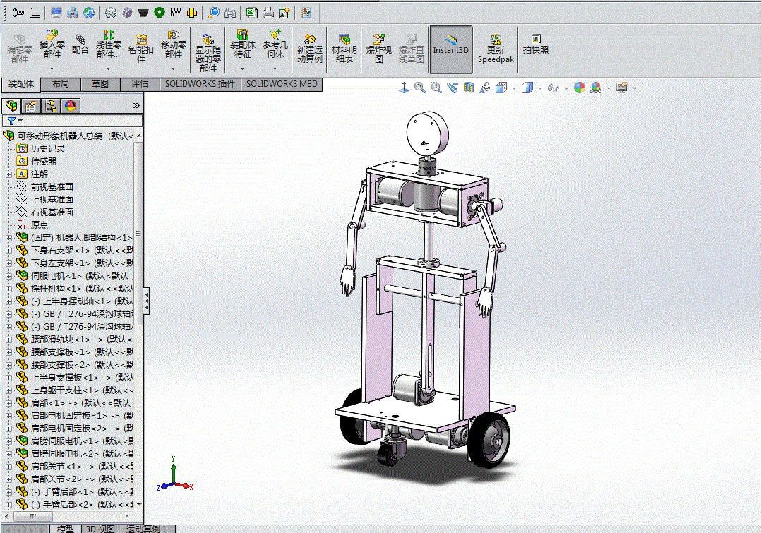This screenshot has width=761, height=533.
Task: Switch to the SOLIDWORKS 插件 tab
Action: 200,84
